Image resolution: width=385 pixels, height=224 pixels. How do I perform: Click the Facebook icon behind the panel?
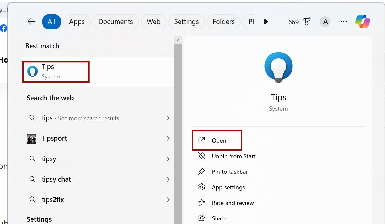(x=4, y=28)
